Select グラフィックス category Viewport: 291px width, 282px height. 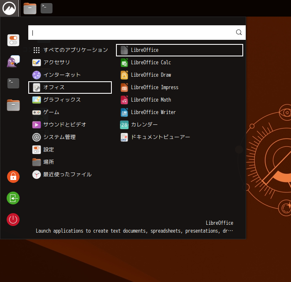coord(70,100)
